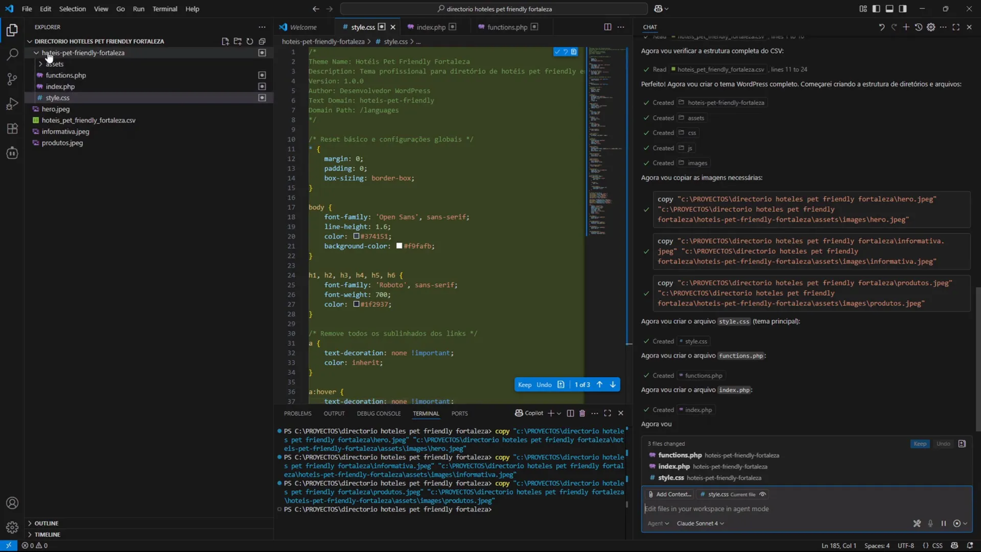Open the Extensions view
The height and width of the screenshot is (552, 981).
(x=12, y=128)
